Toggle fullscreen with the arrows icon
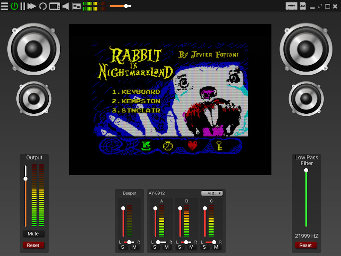The height and width of the screenshot is (256, 341). [x=320, y=6]
